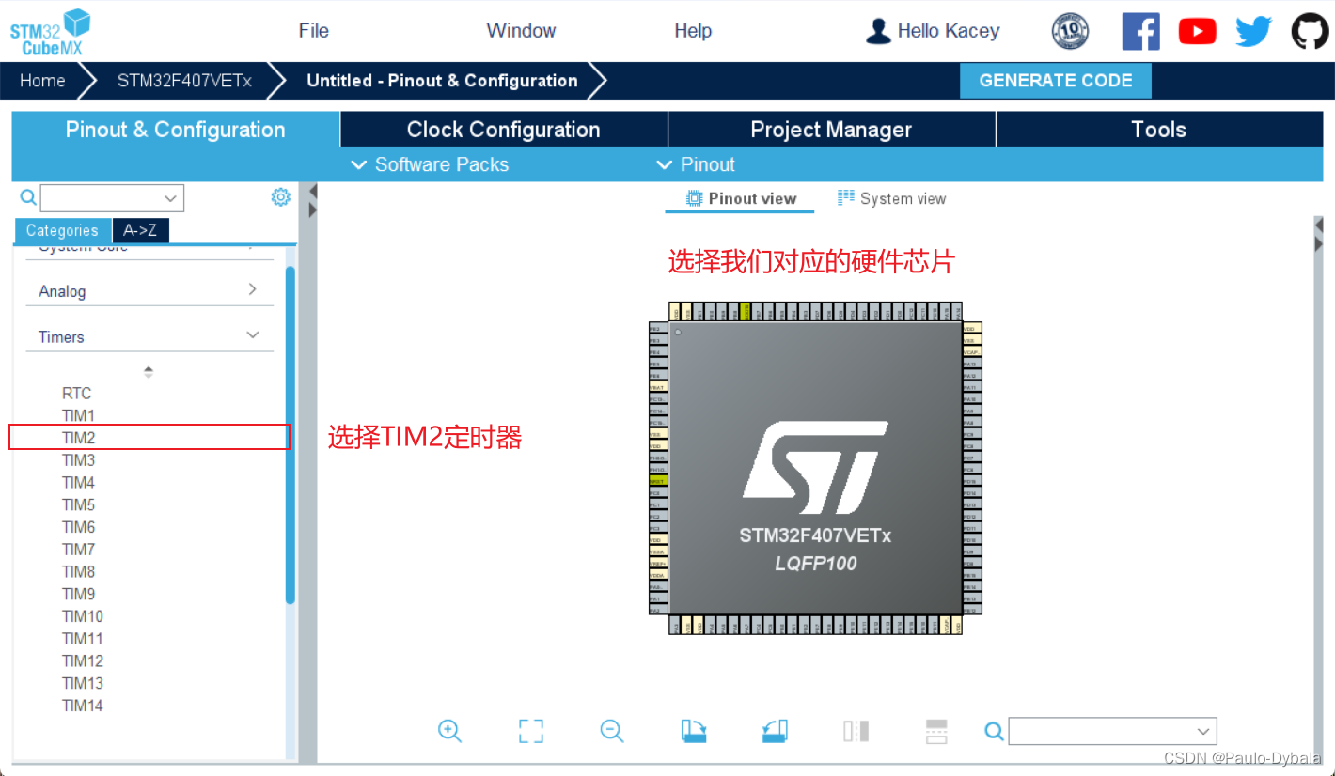Switch peripheral list to Categories mode
The image size is (1335, 776).
[x=62, y=230]
